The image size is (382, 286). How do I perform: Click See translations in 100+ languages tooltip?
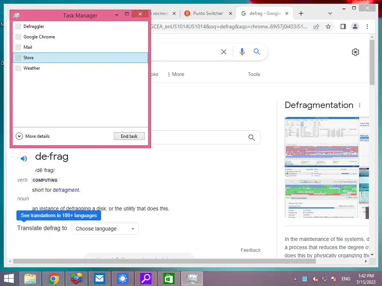pos(59,216)
